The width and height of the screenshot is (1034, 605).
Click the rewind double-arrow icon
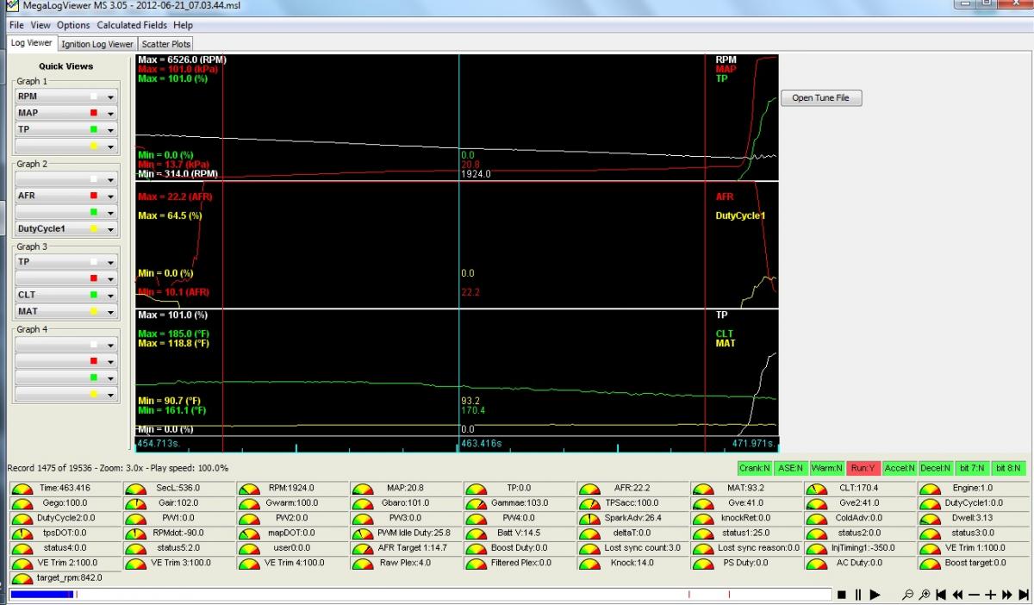pyautogui.click(x=956, y=595)
